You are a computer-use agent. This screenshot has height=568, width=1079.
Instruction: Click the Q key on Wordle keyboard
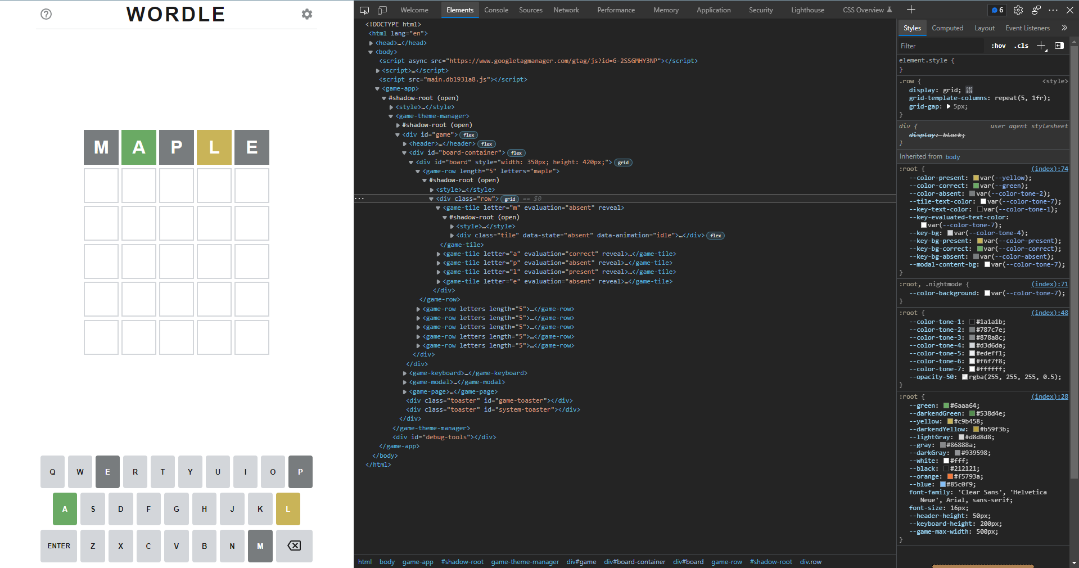point(52,472)
